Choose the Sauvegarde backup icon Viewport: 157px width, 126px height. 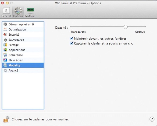click(5, 40)
